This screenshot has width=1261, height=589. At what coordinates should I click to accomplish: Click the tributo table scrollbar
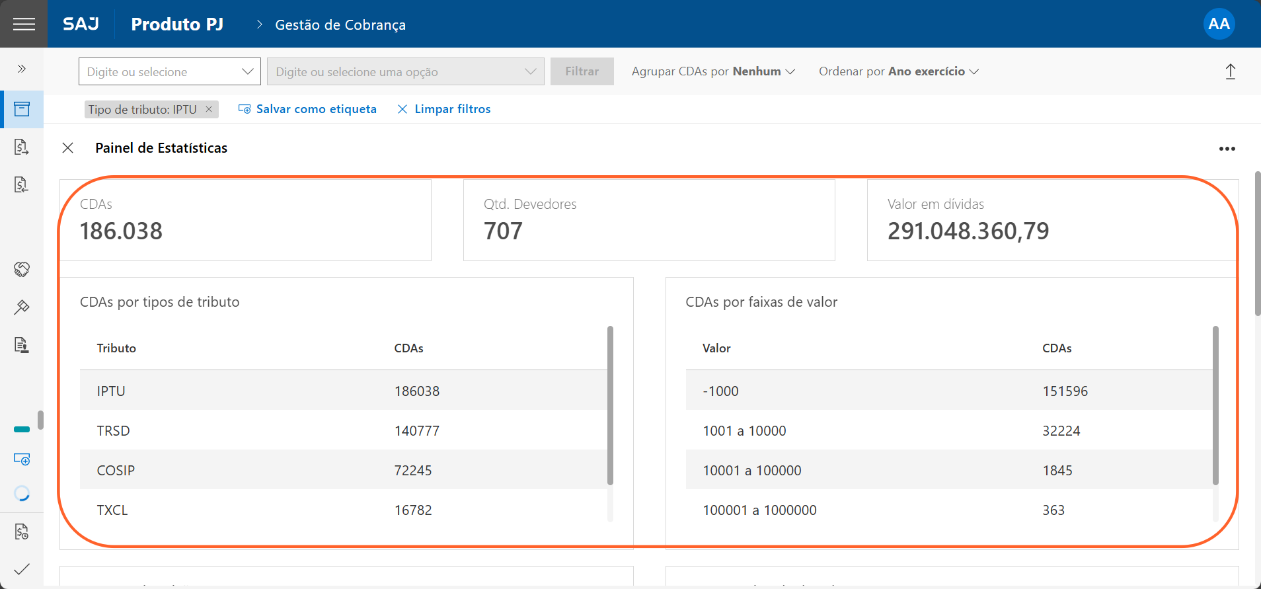(x=610, y=405)
